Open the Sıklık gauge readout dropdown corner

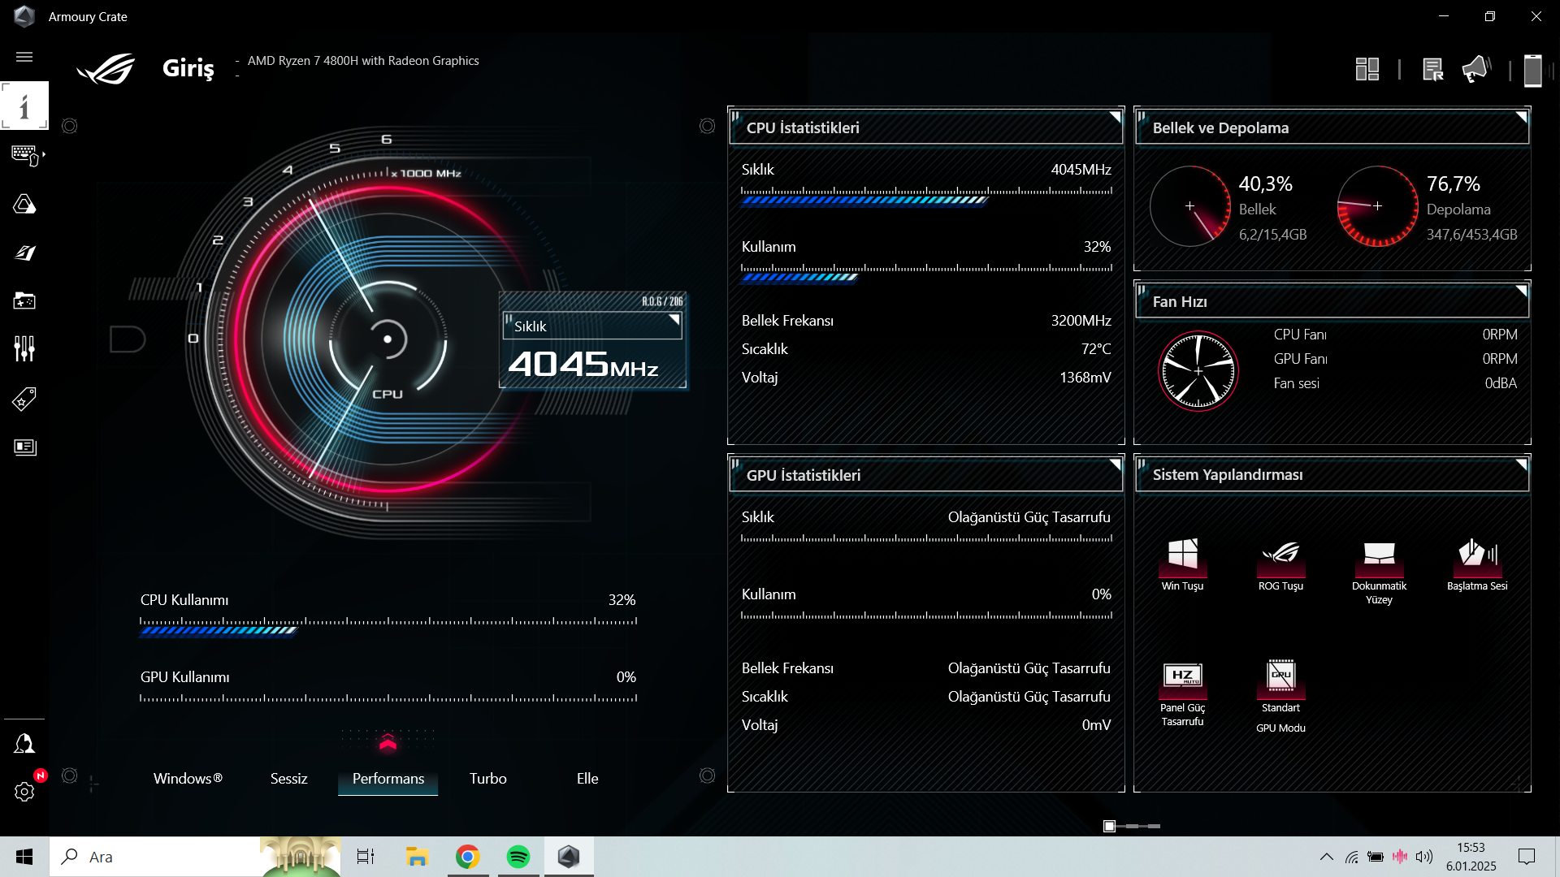[x=674, y=320]
